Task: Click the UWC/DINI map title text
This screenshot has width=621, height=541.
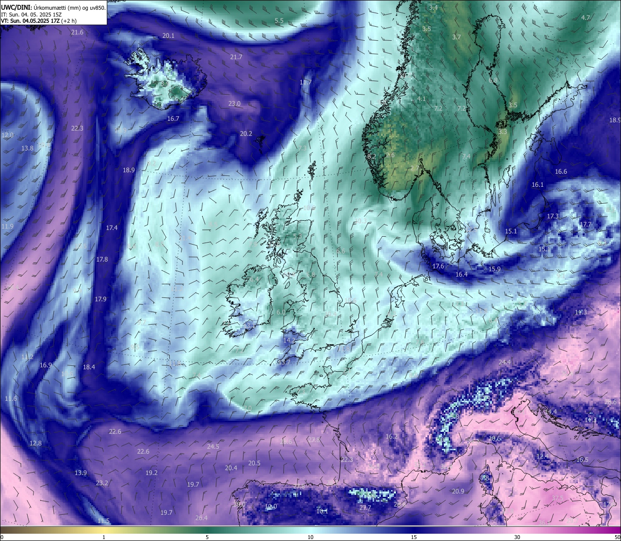Action: (x=53, y=7)
